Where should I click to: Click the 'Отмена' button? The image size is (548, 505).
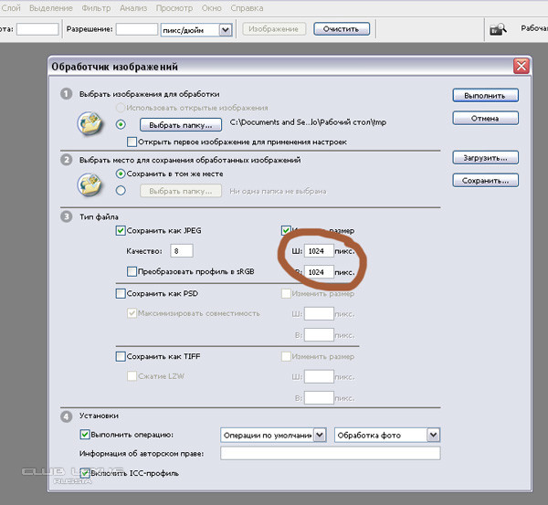tap(485, 118)
